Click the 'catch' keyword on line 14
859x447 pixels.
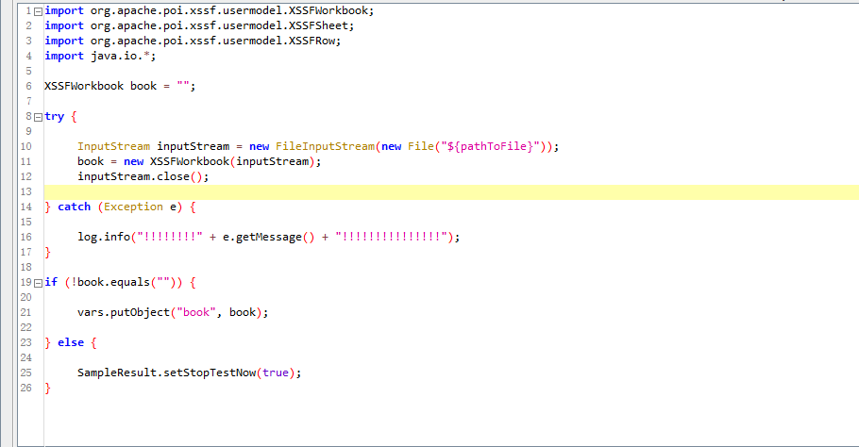[74, 207]
